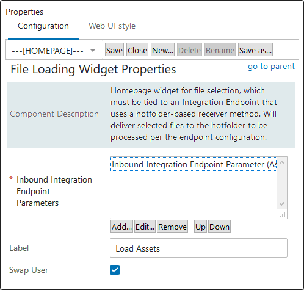Image resolution: width=304 pixels, height=290 pixels.
Task: Click the Save as... button
Action: pyautogui.click(x=255, y=49)
